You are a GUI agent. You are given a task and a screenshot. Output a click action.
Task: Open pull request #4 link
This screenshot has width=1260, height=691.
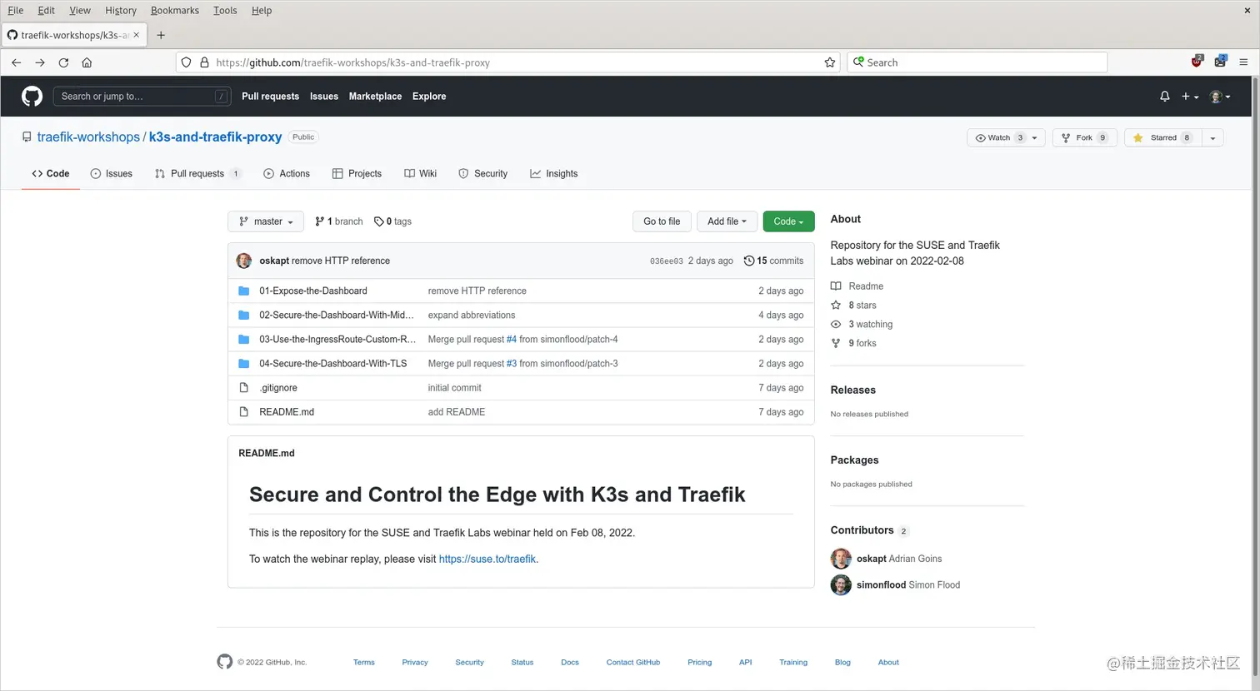[512, 340]
